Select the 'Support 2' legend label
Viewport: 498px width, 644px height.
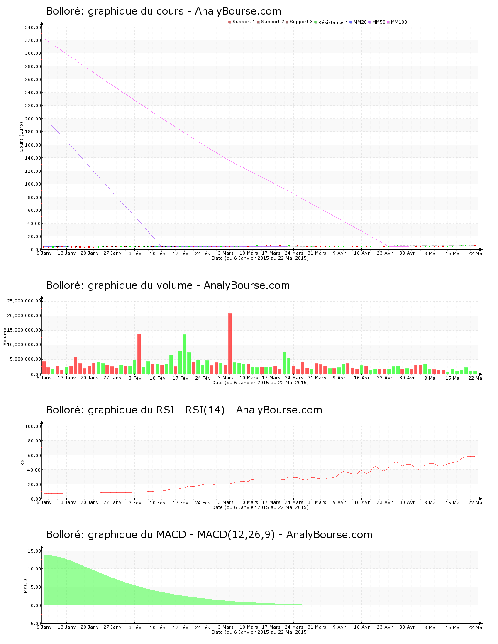click(273, 22)
